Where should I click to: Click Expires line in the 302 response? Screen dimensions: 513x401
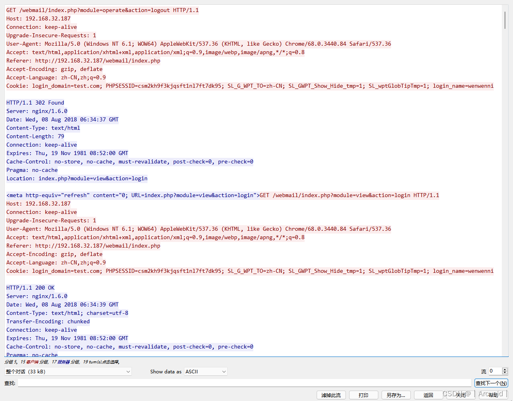point(67,153)
